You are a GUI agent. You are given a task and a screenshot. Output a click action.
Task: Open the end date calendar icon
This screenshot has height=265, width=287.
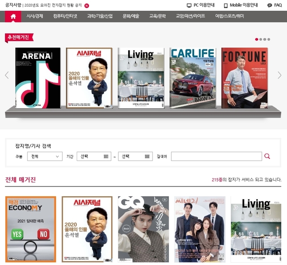pyautogui.click(x=148, y=156)
